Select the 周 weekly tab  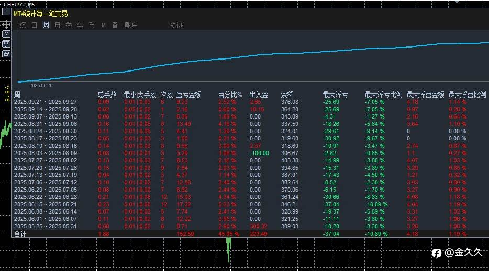point(46,25)
